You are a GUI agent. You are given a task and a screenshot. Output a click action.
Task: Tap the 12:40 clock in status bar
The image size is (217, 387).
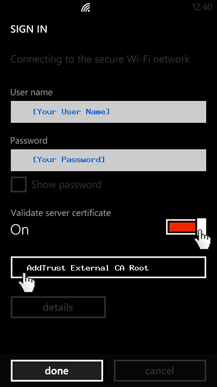pos(202,7)
